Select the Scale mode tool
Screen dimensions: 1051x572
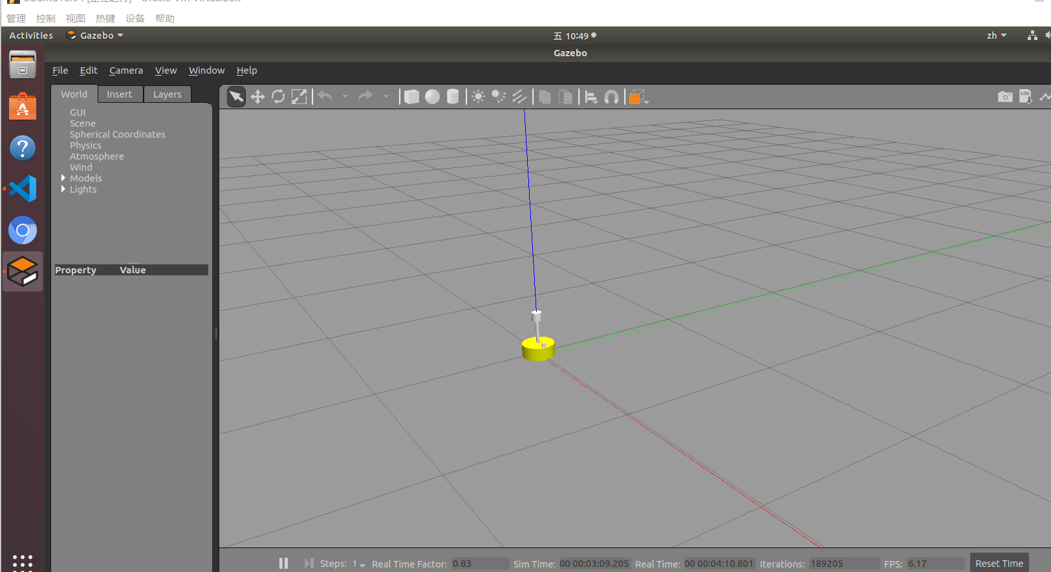coord(299,97)
